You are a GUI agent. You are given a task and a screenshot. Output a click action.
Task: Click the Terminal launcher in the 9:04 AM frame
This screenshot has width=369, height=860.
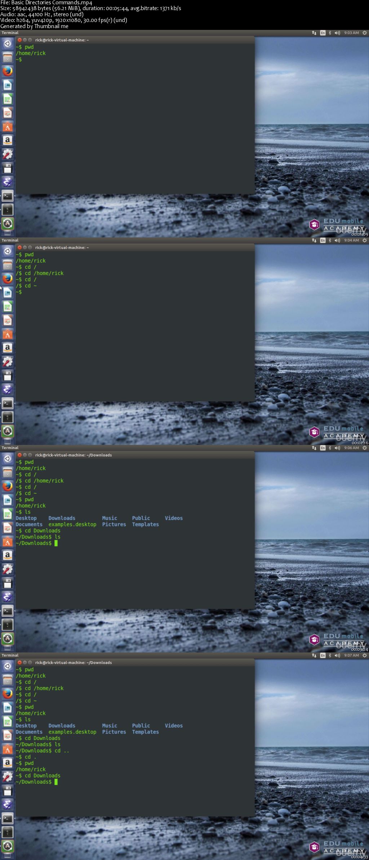[8, 404]
